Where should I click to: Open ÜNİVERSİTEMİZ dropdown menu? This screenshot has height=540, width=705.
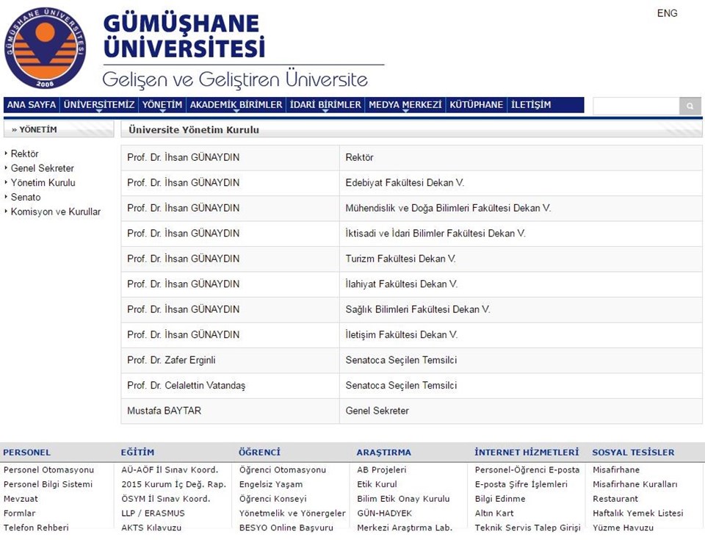pos(99,105)
